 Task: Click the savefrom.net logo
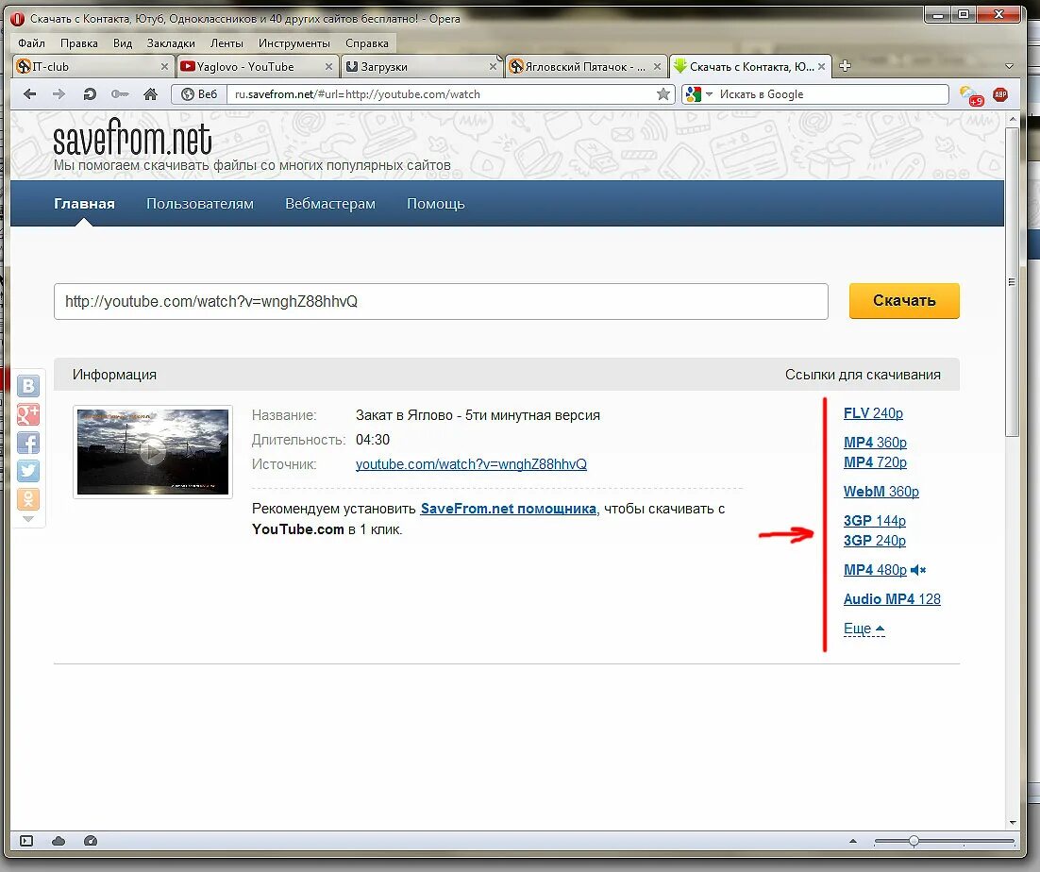coord(132,139)
